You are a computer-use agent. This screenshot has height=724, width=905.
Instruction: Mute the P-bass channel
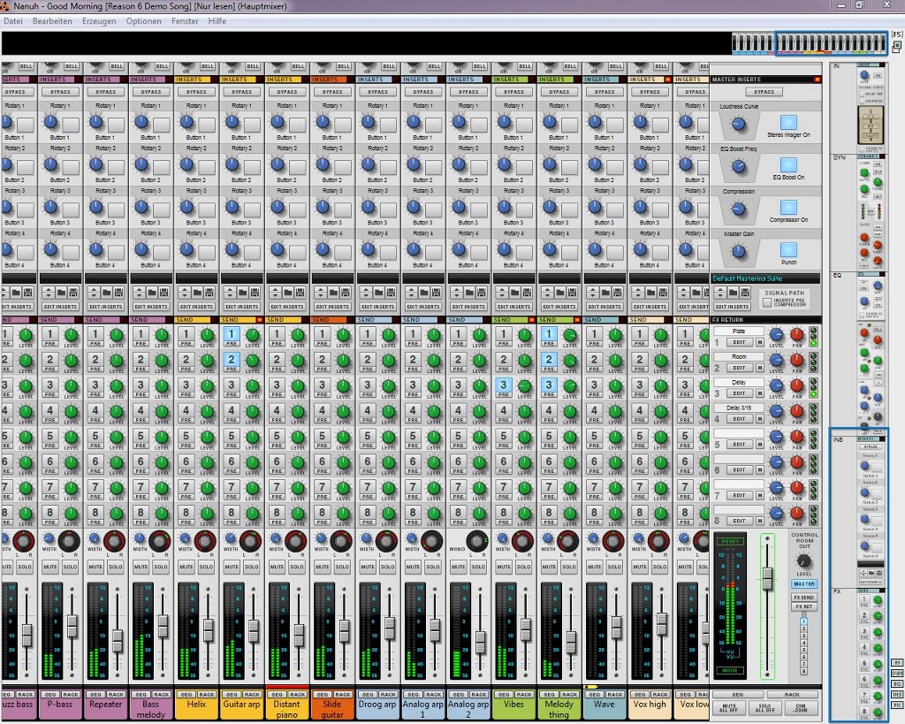click(x=50, y=566)
